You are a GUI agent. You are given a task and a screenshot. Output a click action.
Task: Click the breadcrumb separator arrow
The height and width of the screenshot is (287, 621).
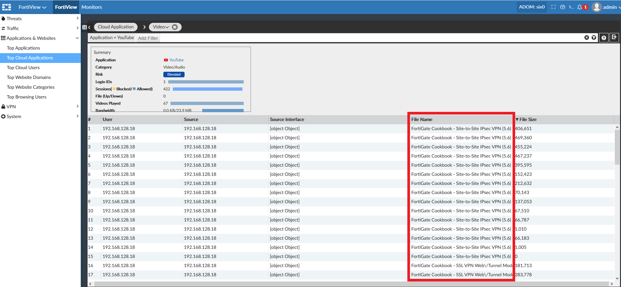pyautogui.click(x=144, y=27)
